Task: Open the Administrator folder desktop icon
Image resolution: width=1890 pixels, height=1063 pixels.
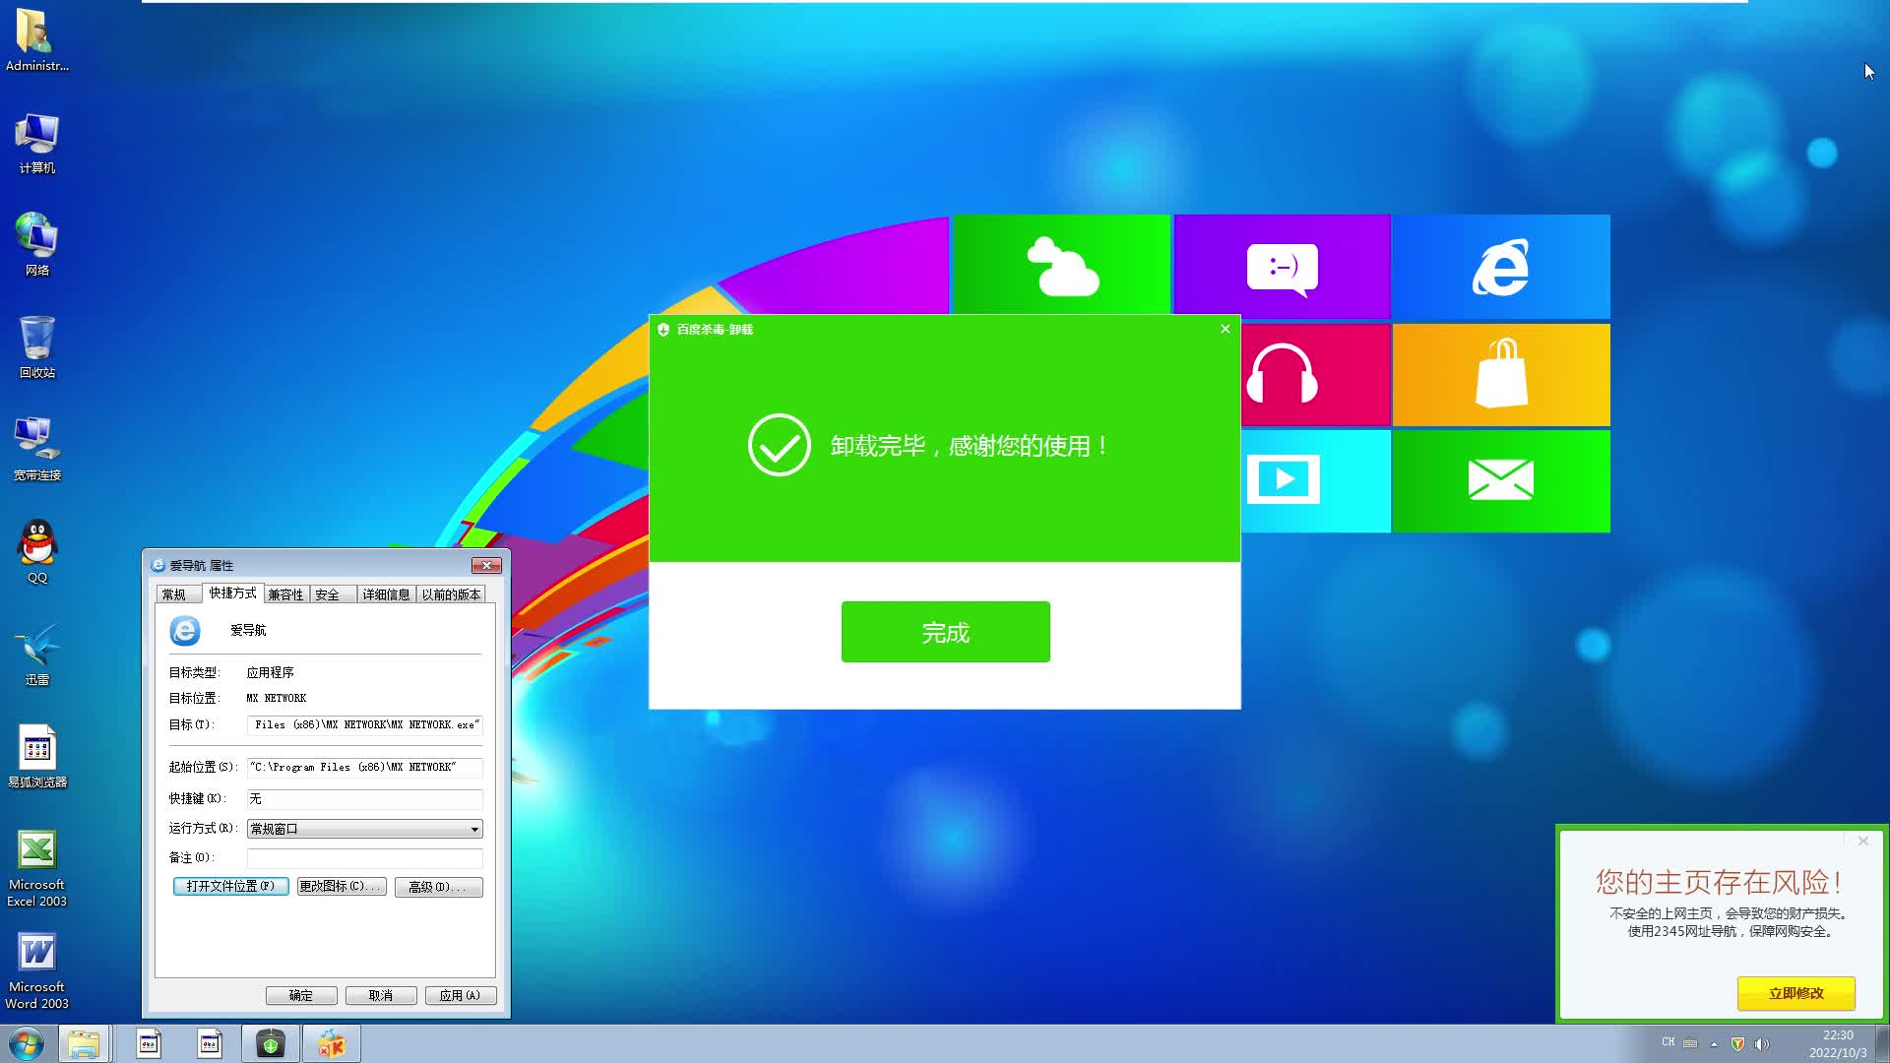Action: pos(36,39)
